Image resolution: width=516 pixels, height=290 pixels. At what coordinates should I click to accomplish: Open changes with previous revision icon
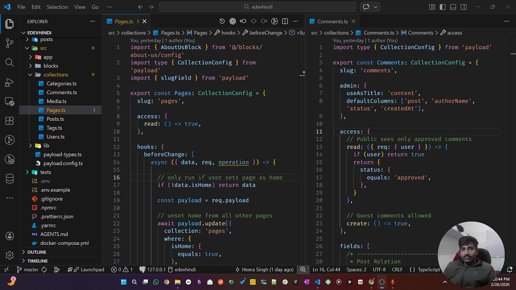(x=243, y=21)
